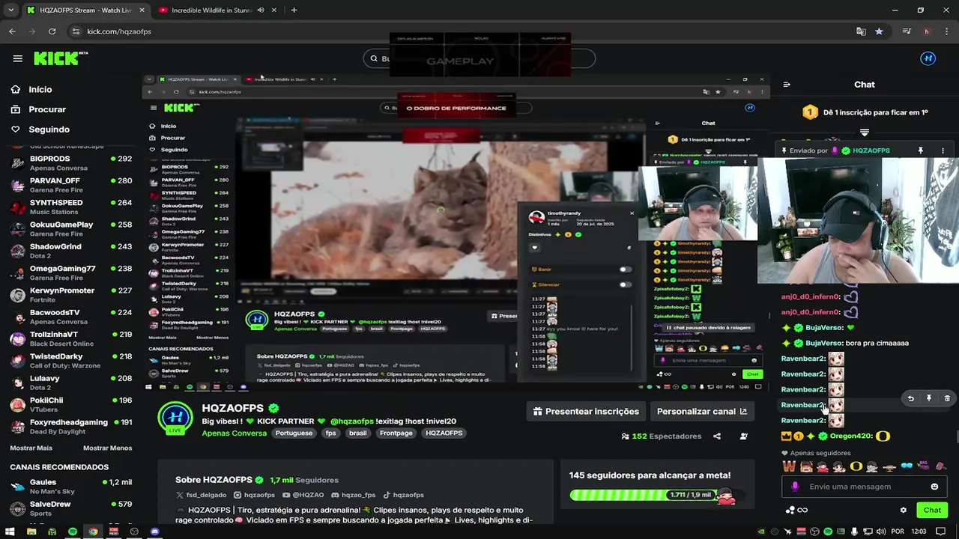Open the gift icon on Presentear inscrições
Screen dimensions: 959x539
click(x=537, y=411)
